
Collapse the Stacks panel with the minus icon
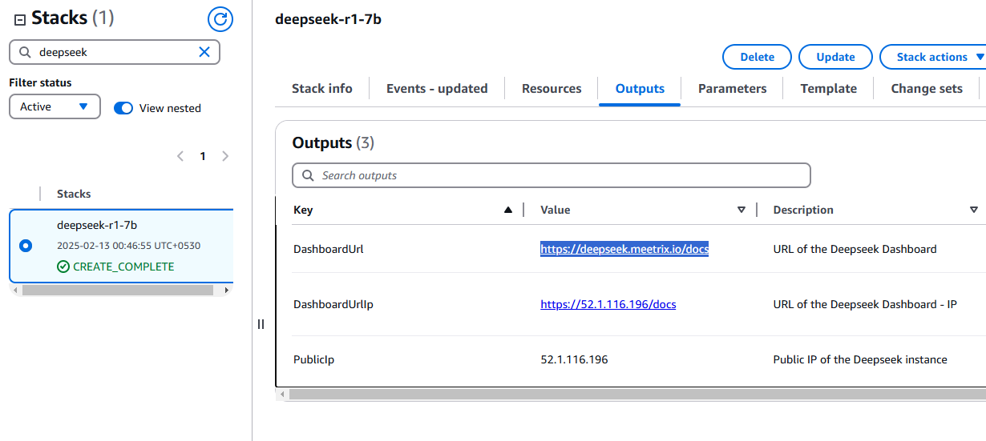point(20,20)
